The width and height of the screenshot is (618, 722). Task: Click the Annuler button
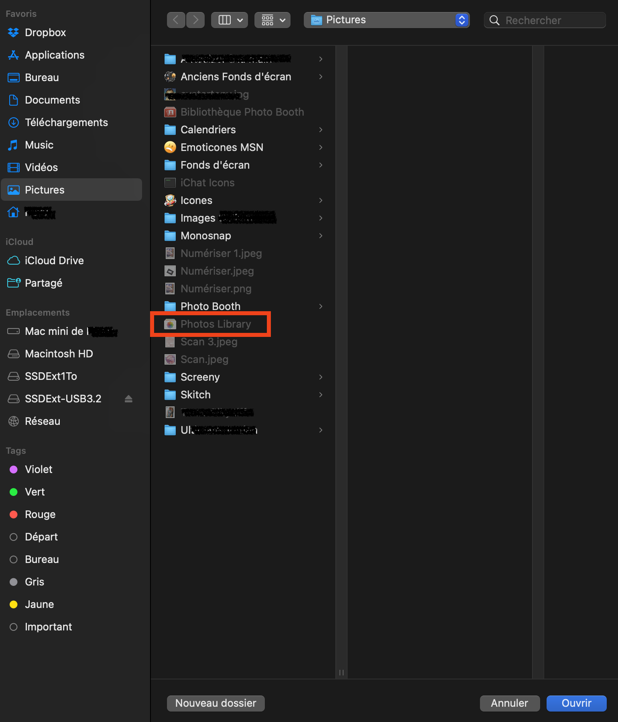pos(509,703)
